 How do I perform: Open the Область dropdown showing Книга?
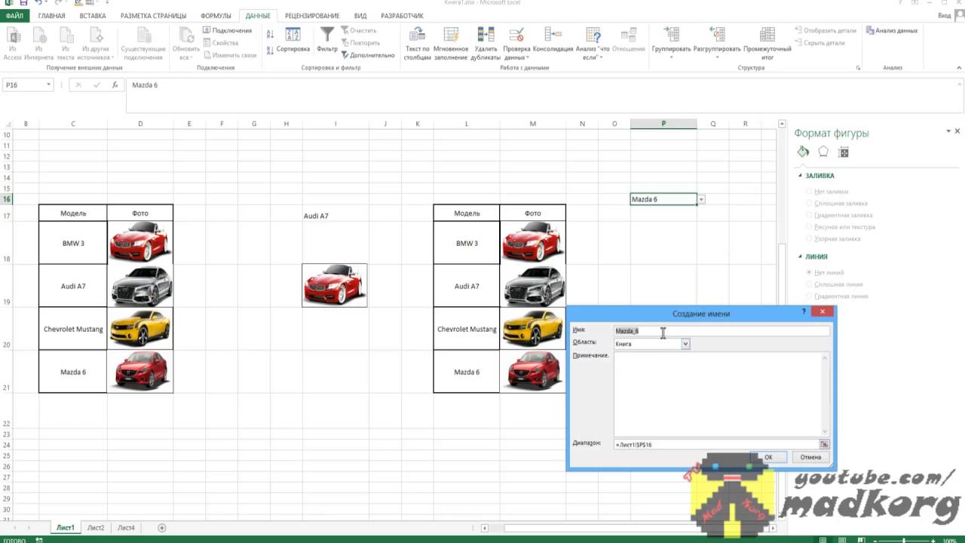point(685,344)
